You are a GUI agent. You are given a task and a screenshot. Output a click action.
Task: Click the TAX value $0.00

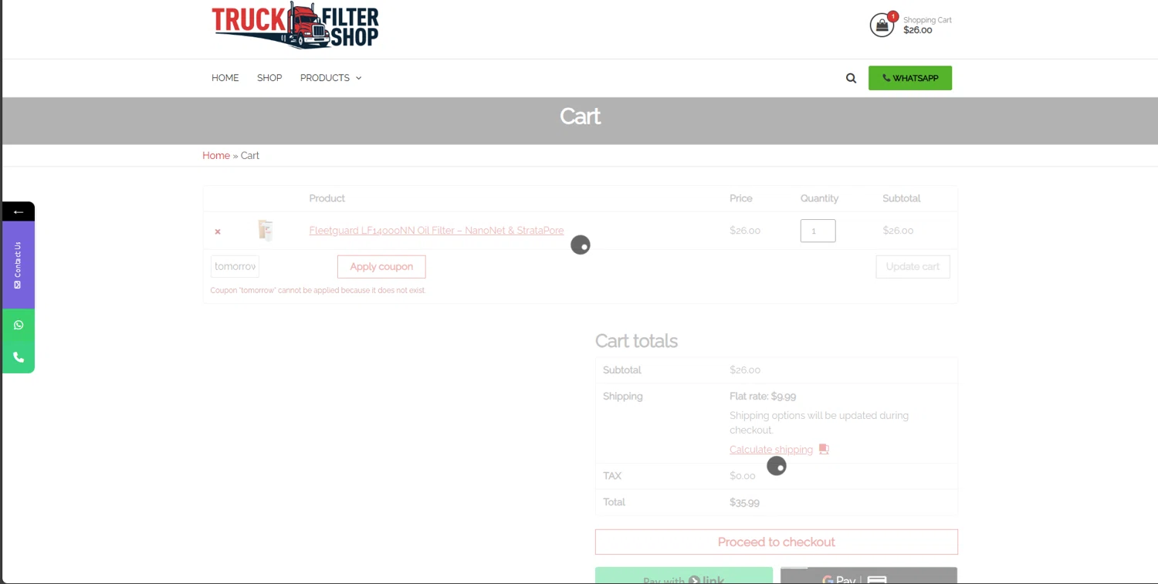coord(743,476)
